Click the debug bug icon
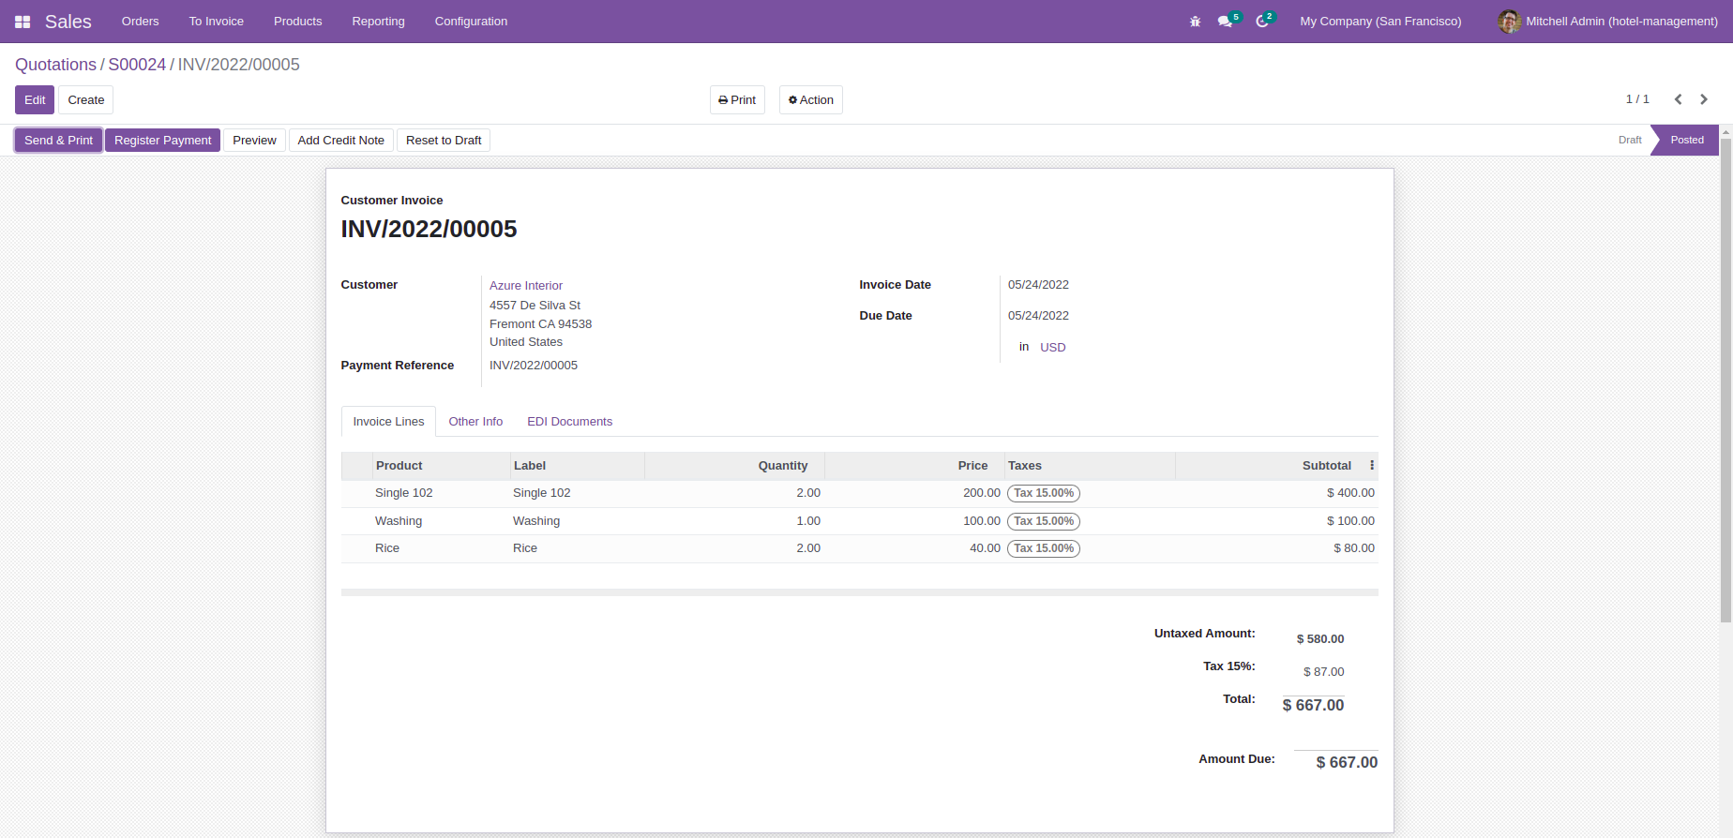Viewport: 1733px width, 838px height. point(1195,22)
